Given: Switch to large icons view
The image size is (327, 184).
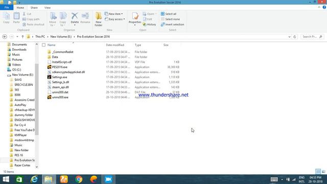Looking at the screenshot, I should (x=323, y=172).
